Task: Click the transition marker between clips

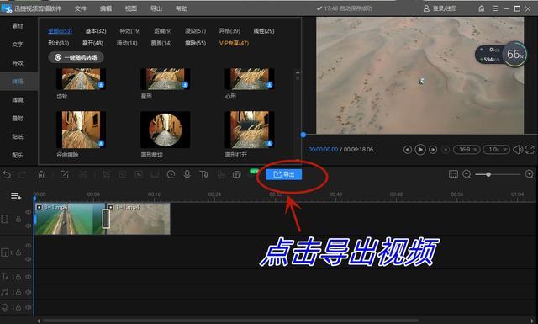Action: 107,219
